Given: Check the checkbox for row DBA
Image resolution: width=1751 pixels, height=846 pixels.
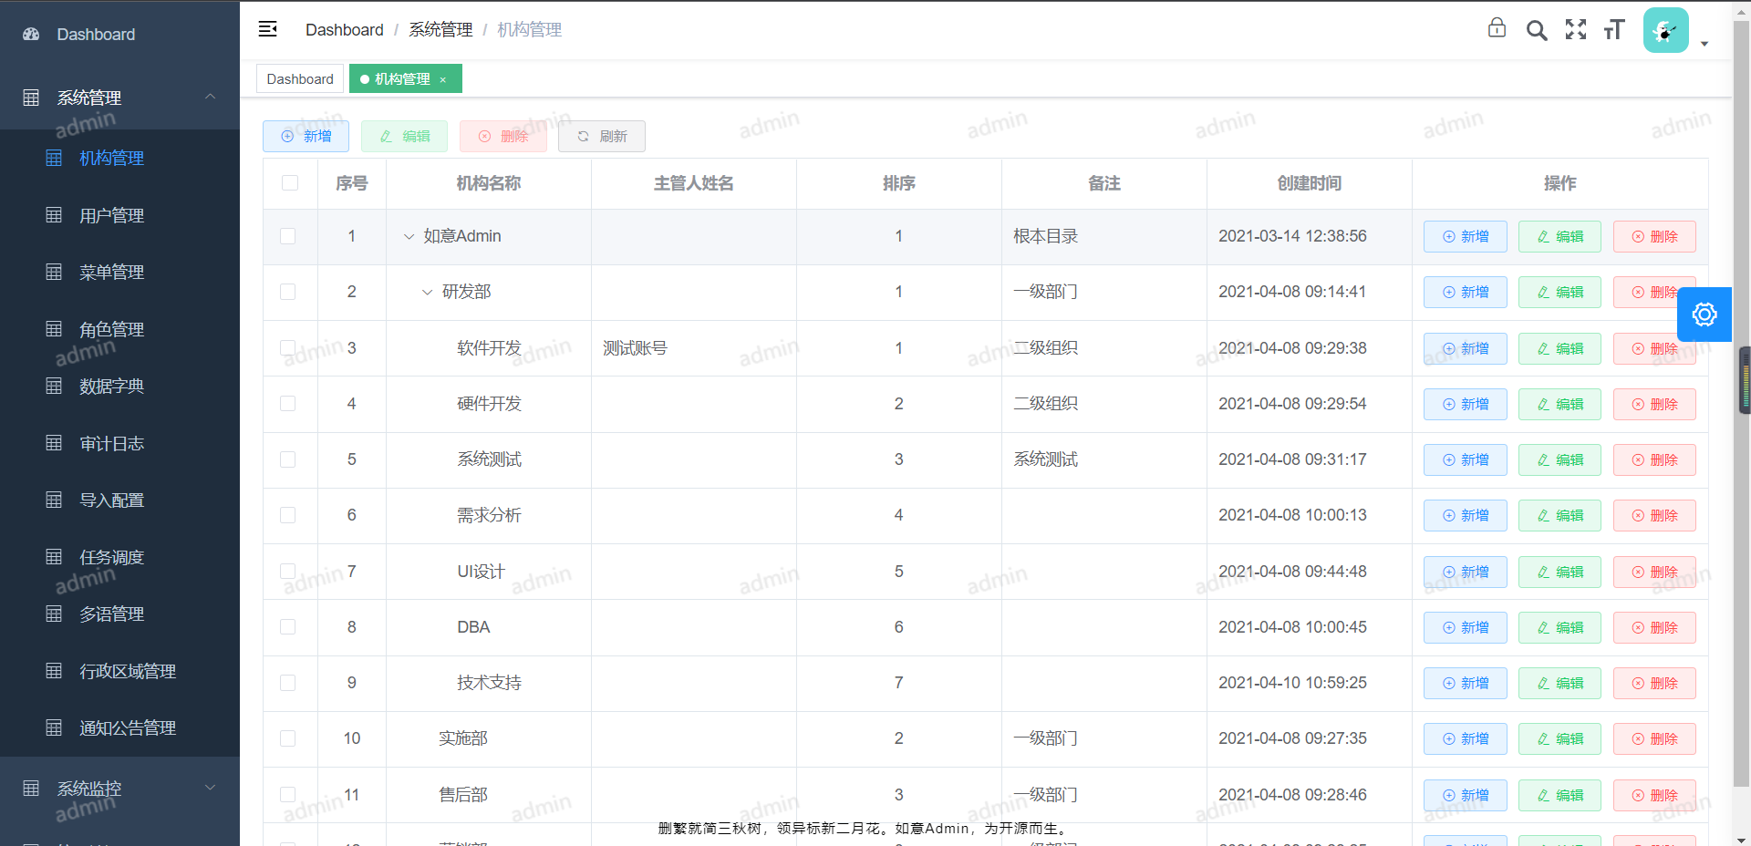Looking at the screenshot, I should pos(288,627).
